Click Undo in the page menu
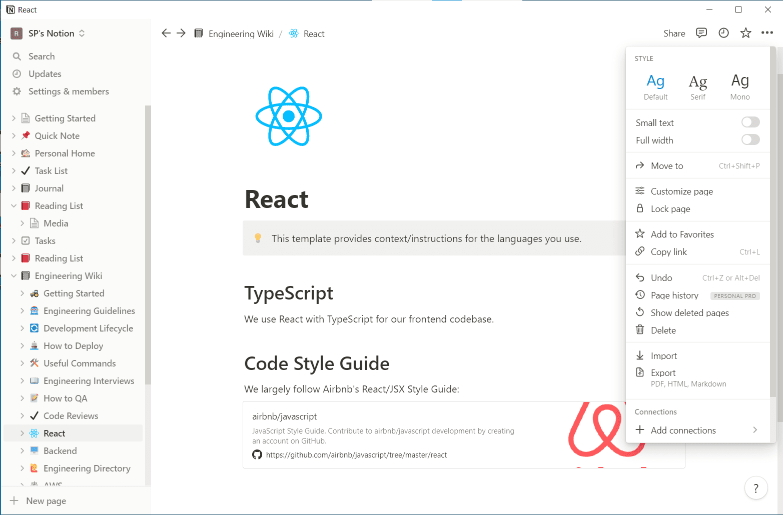The height and width of the screenshot is (515, 783). 697,278
